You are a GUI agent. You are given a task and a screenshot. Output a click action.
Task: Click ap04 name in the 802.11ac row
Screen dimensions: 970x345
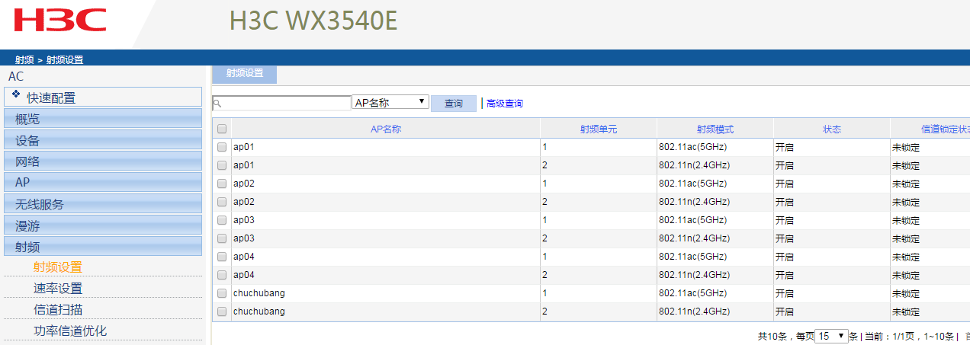click(x=244, y=257)
